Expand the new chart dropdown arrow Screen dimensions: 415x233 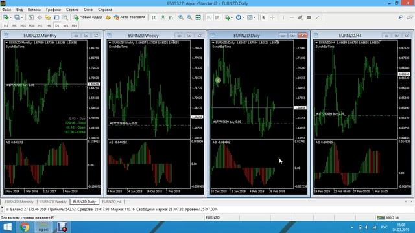[x=10, y=17]
